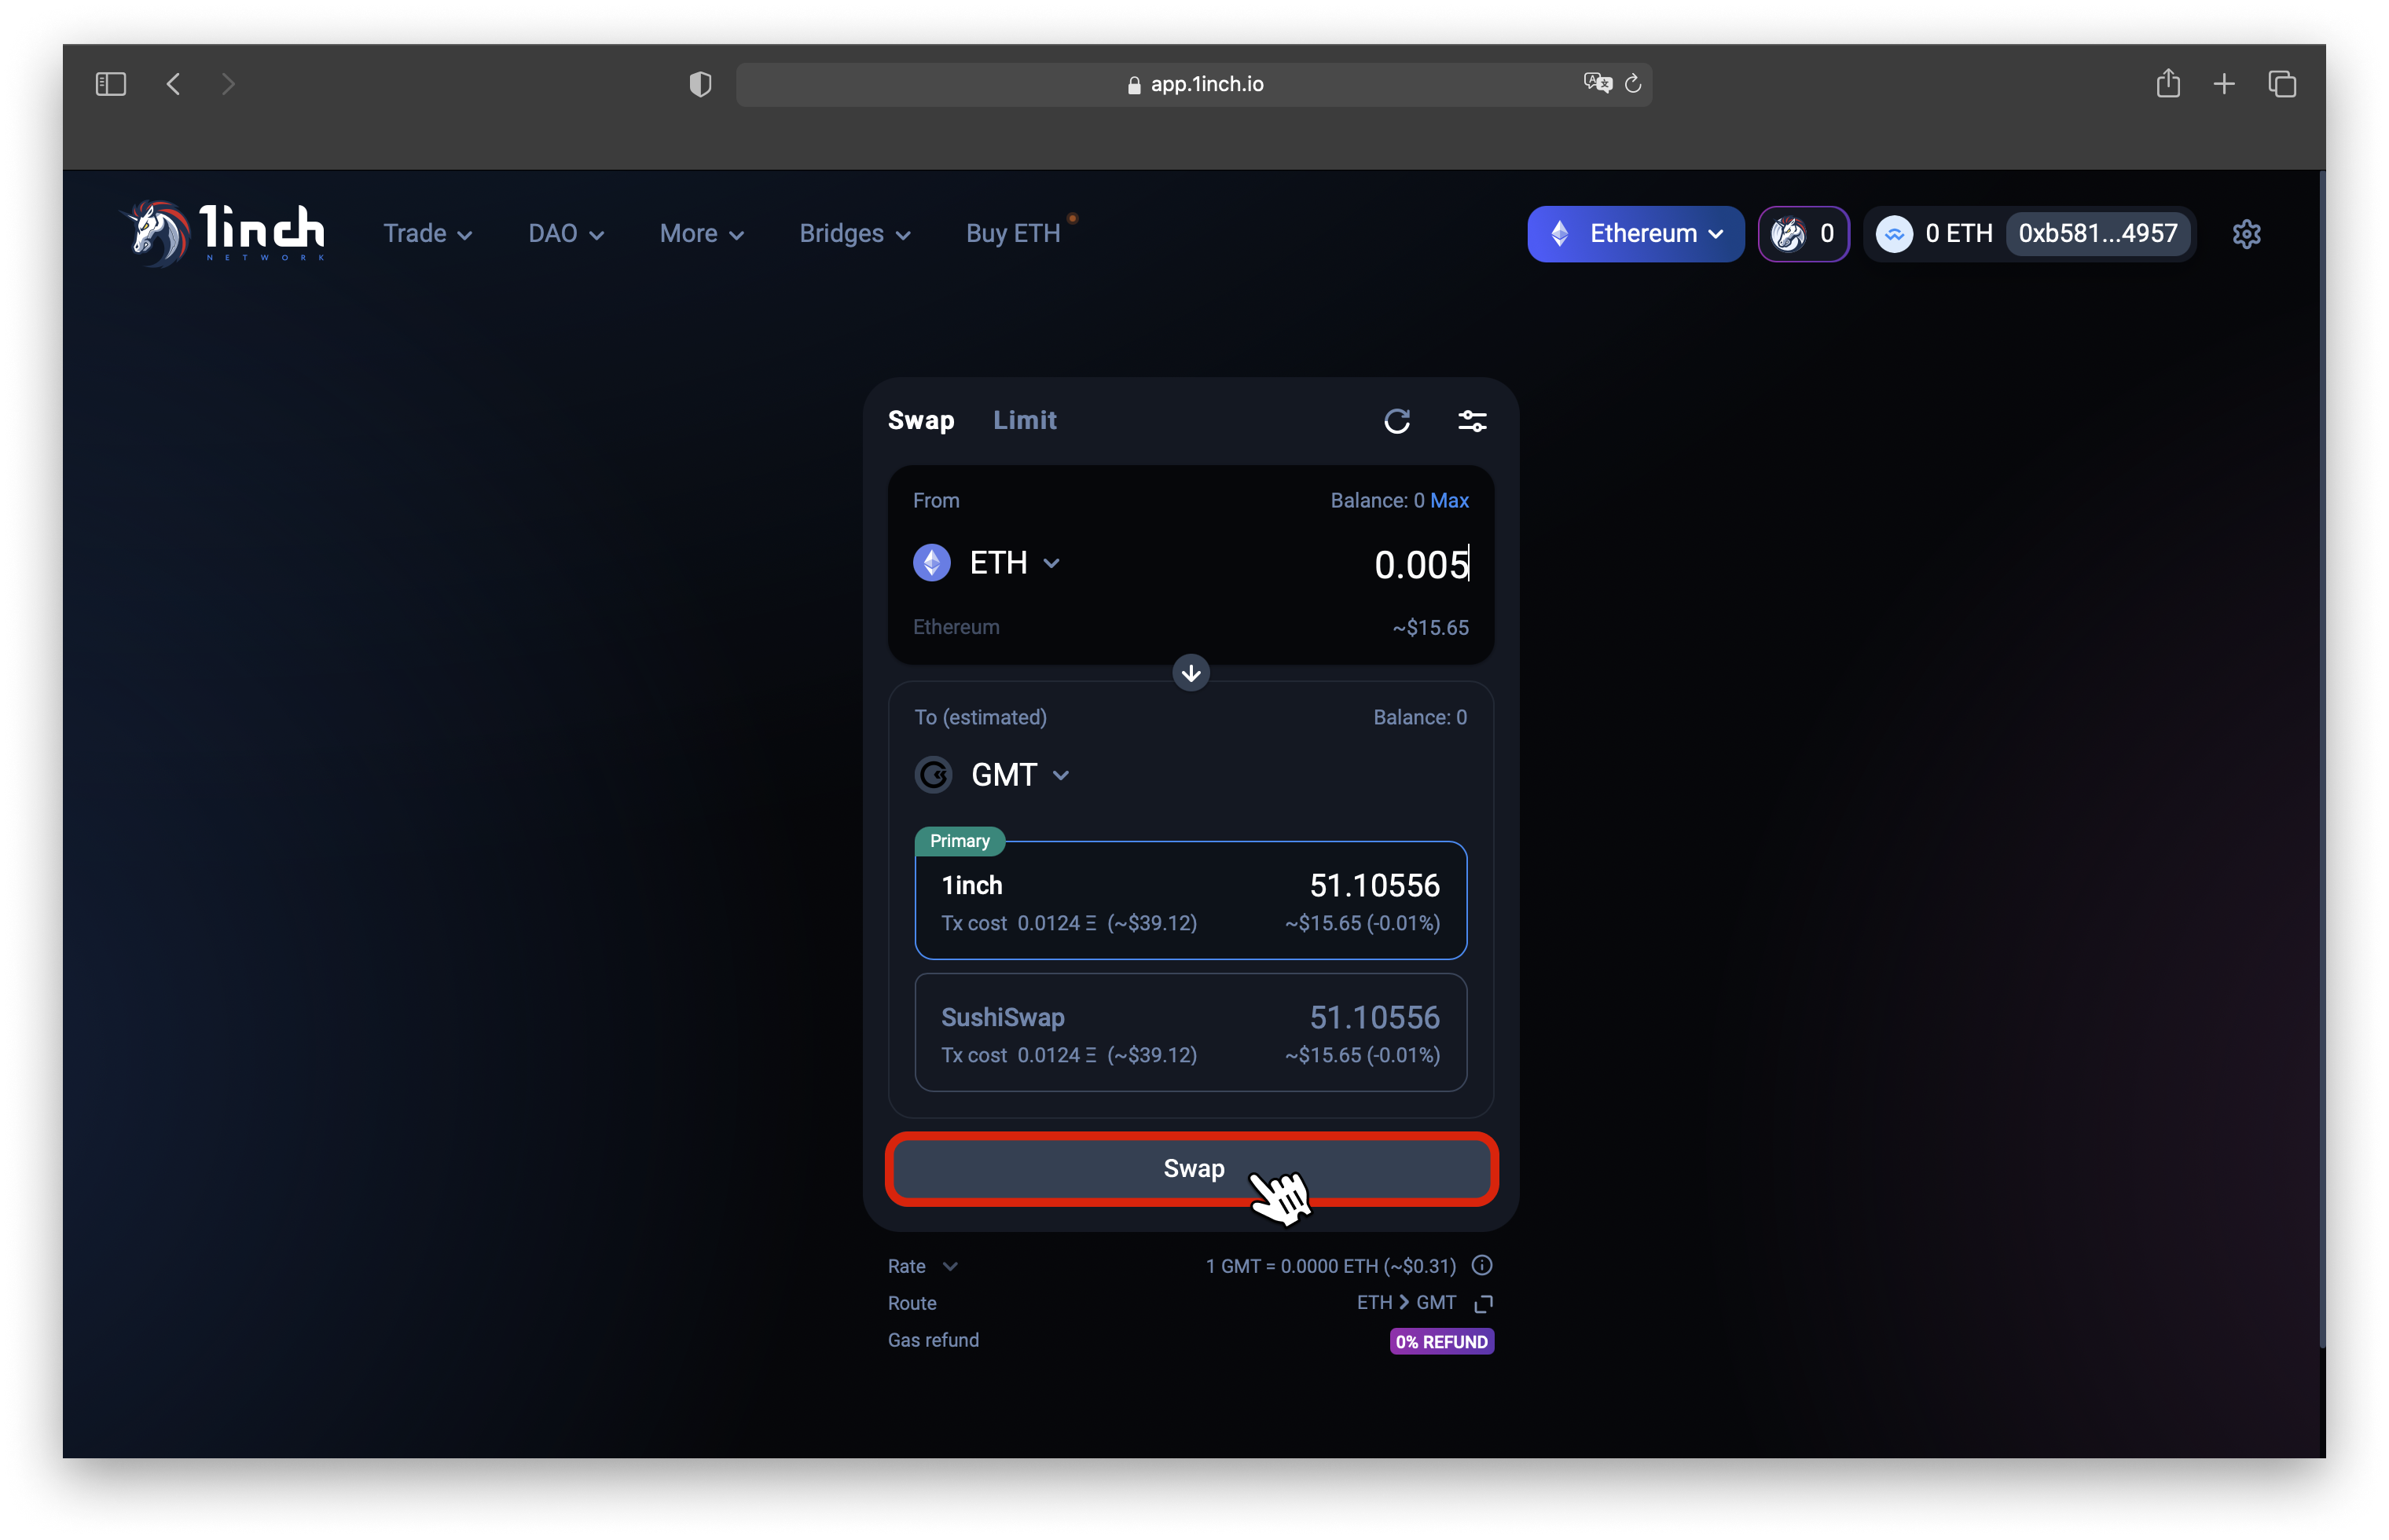The height and width of the screenshot is (1540, 2389).
Task: Click the 0 ETH wallet balance
Action: pyautogui.click(x=1959, y=234)
